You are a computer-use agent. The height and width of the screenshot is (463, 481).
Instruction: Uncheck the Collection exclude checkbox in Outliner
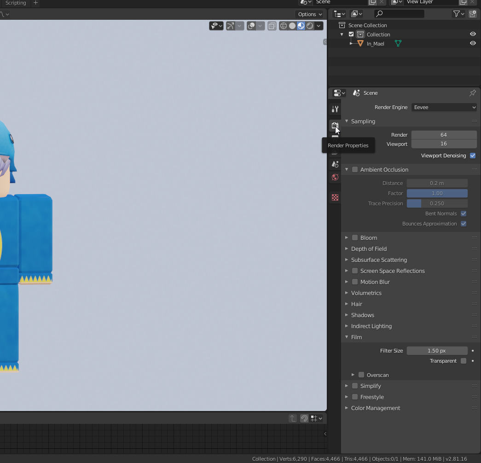[351, 35]
